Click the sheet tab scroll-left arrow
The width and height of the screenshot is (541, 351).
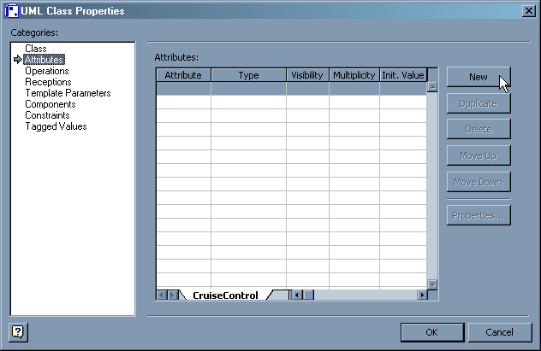coord(161,295)
